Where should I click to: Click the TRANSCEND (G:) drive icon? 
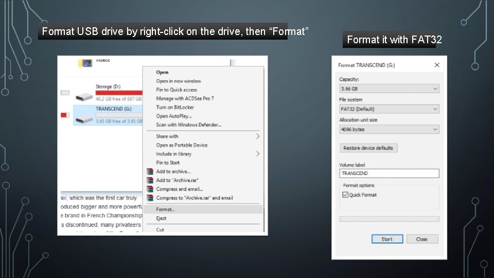click(84, 119)
